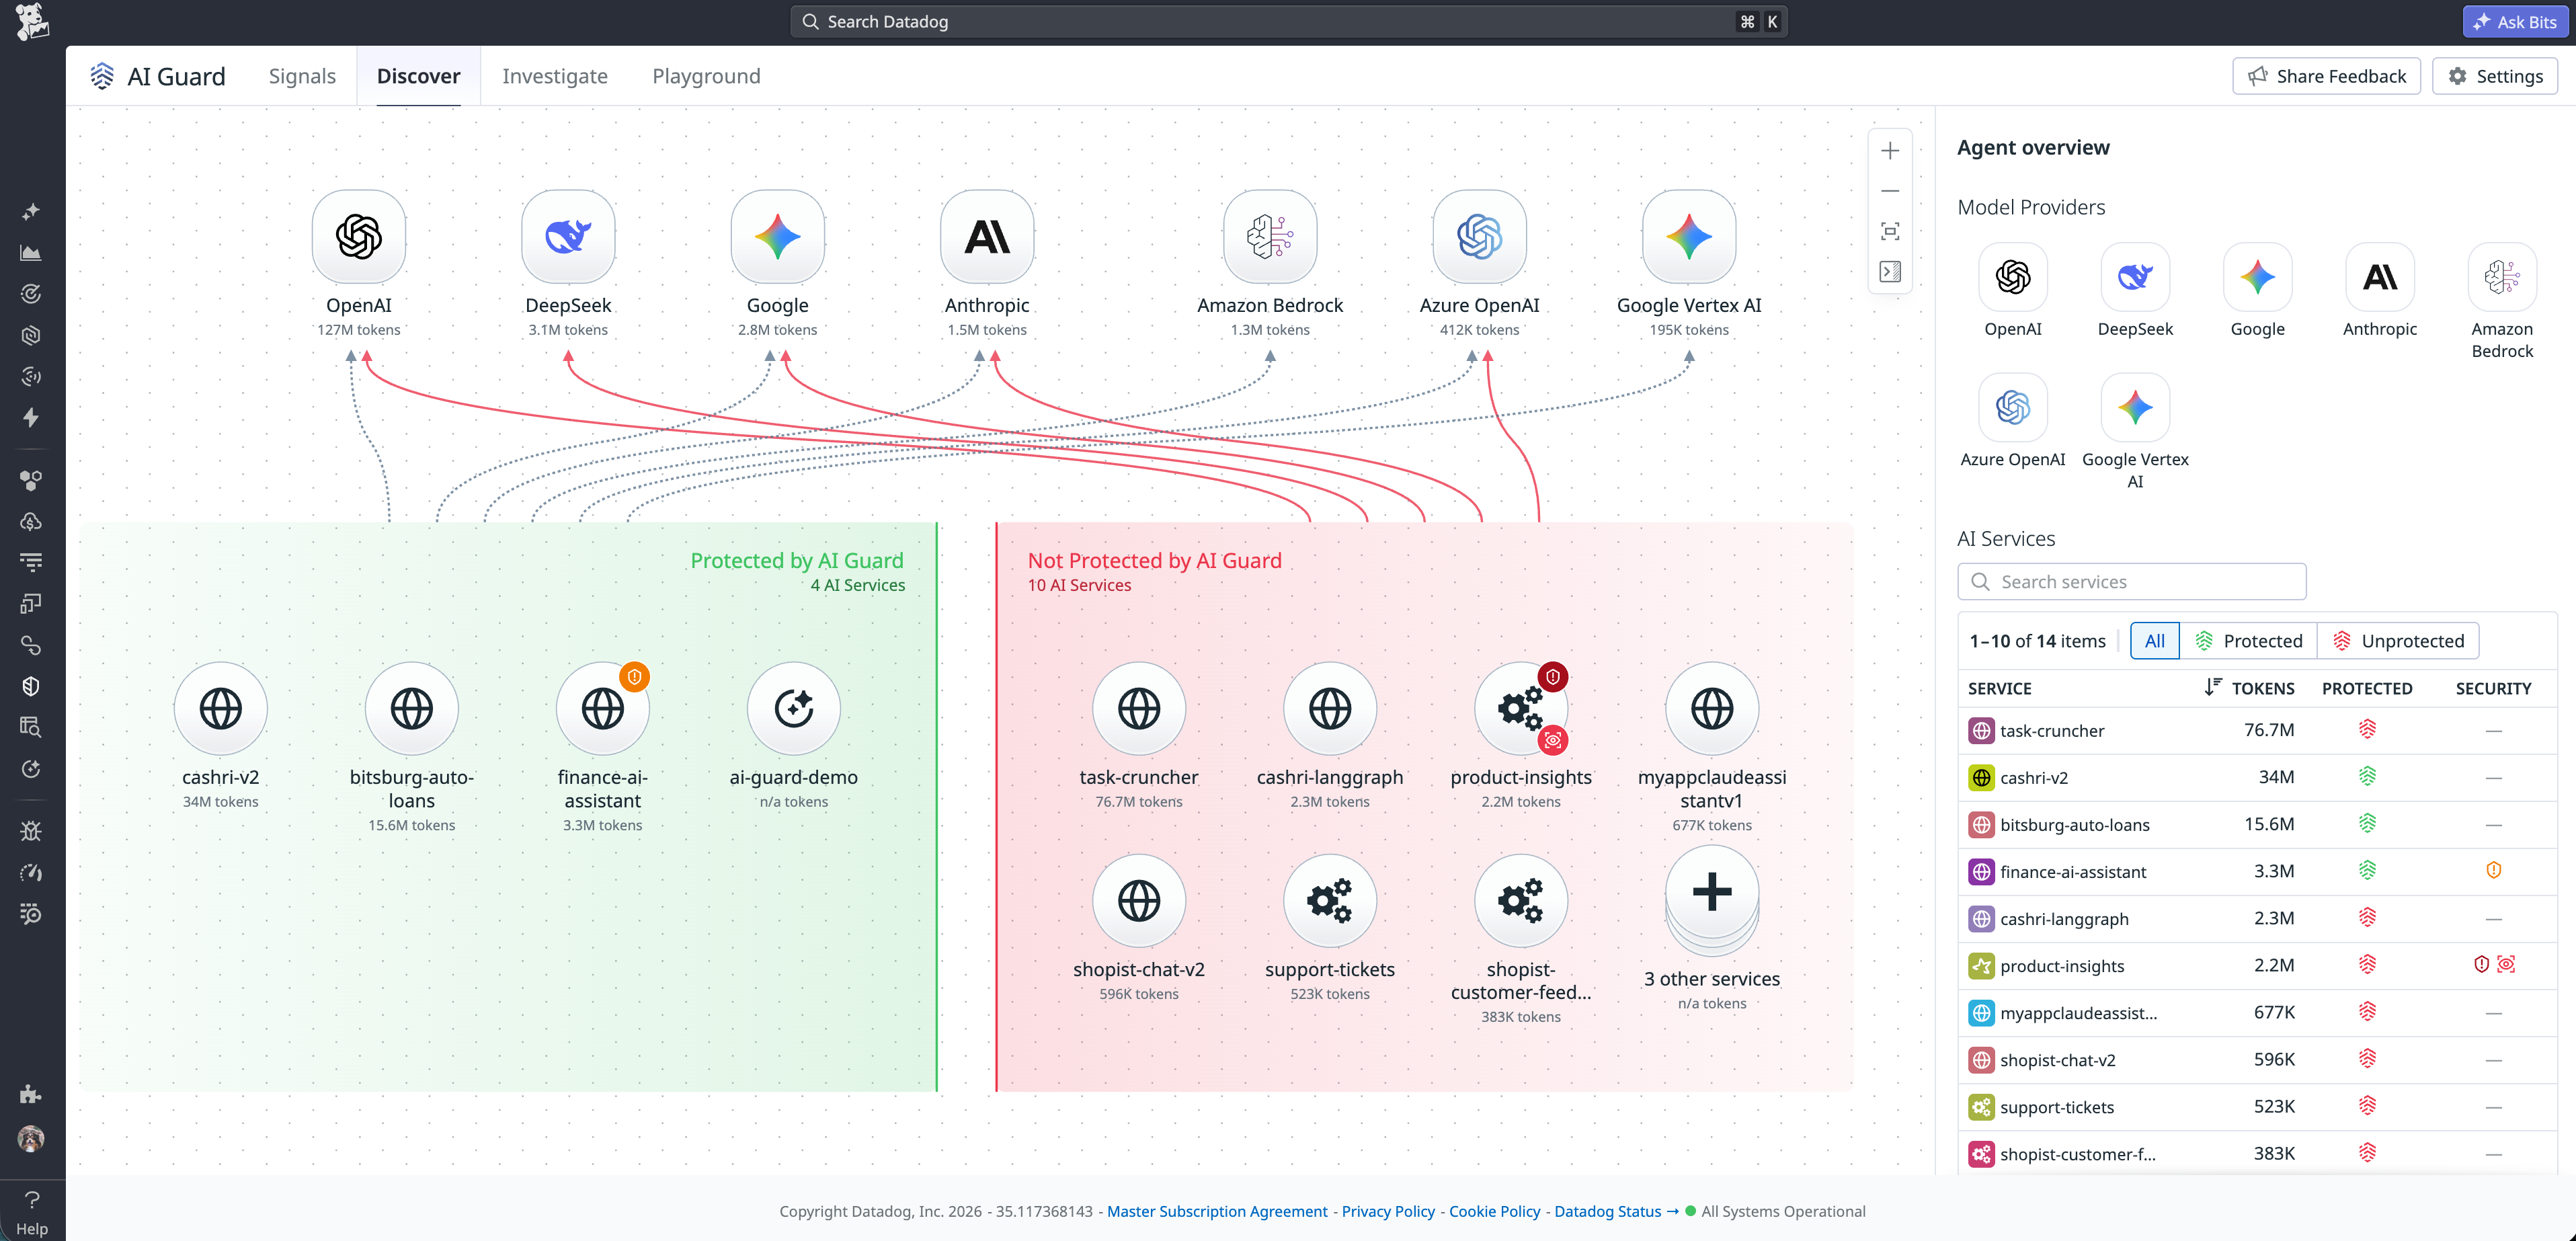Click support-tickets service node in graph
This screenshot has width=2576, height=1241.
click(1329, 901)
